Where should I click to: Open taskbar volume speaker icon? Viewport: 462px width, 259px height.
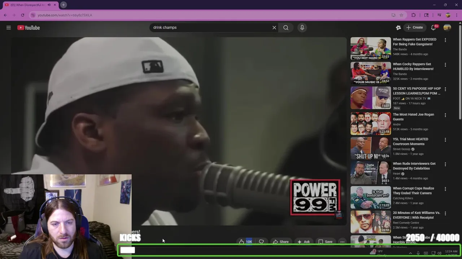[x=439, y=253]
